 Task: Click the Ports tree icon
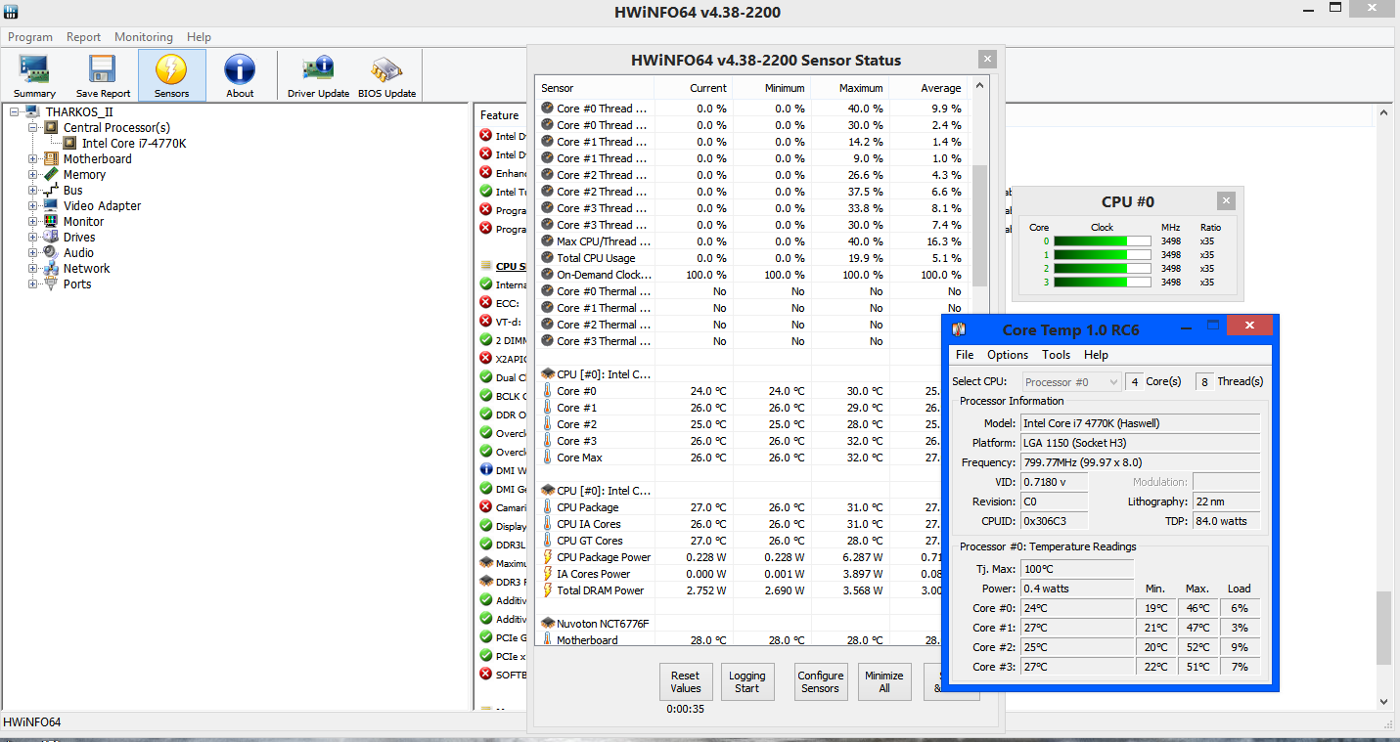pyautogui.click(x=51, y=284)
